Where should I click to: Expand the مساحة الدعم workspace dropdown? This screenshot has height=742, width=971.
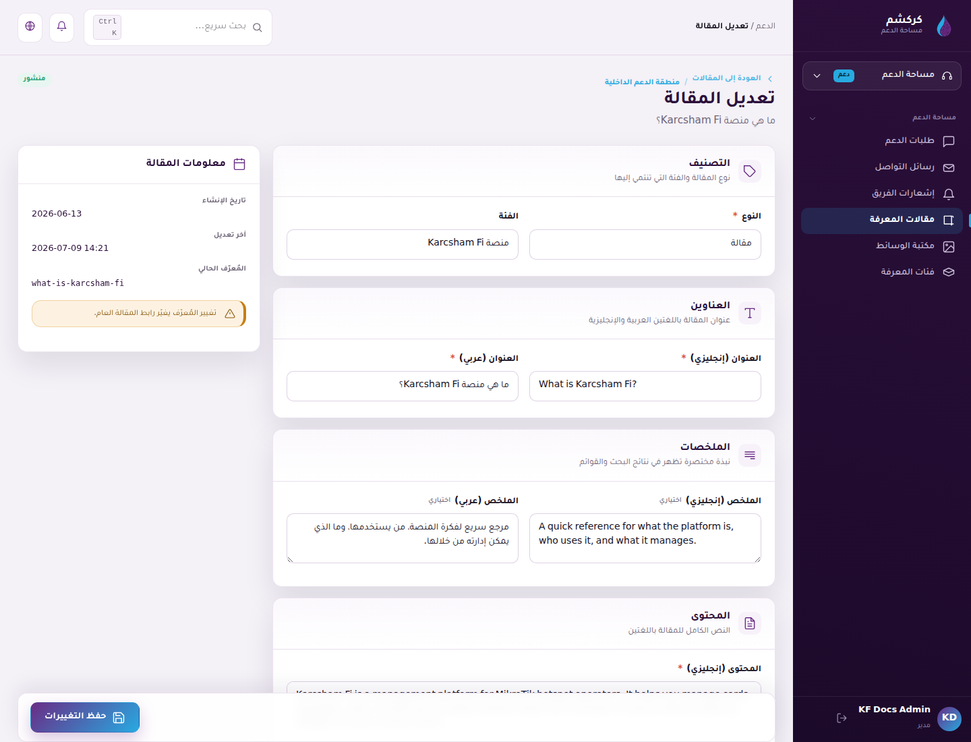point(882,76)
